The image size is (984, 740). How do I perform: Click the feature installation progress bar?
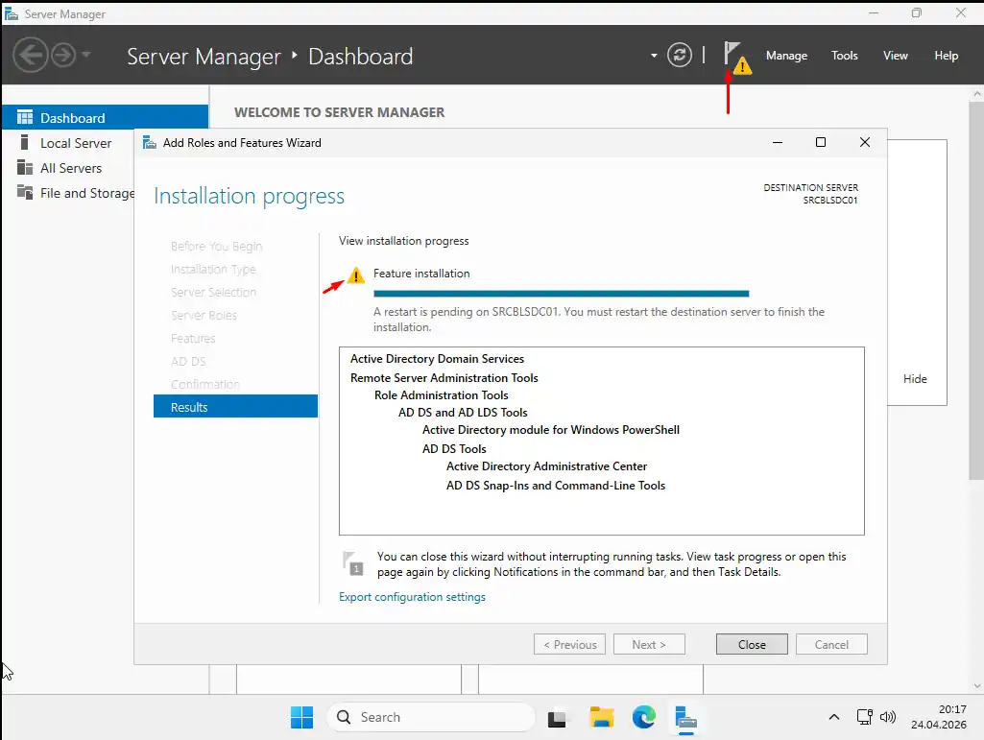pos(561,293)
